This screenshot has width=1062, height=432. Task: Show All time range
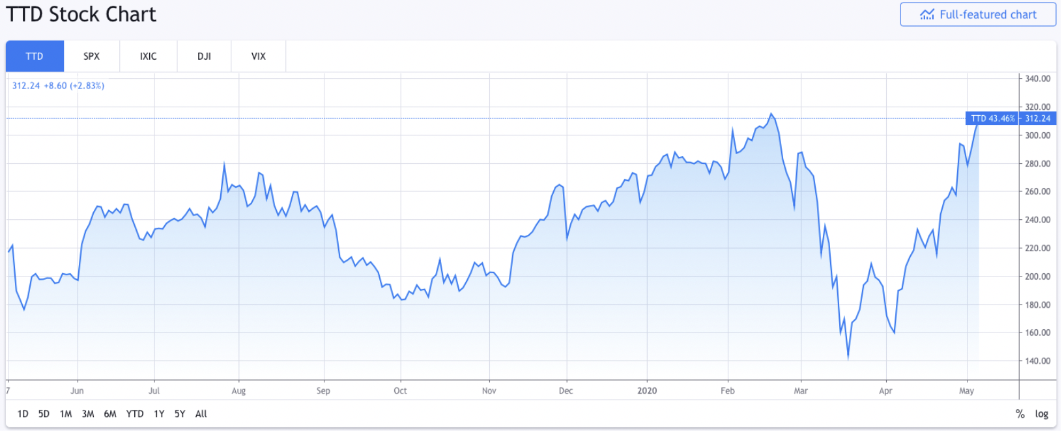coord(201,414)
